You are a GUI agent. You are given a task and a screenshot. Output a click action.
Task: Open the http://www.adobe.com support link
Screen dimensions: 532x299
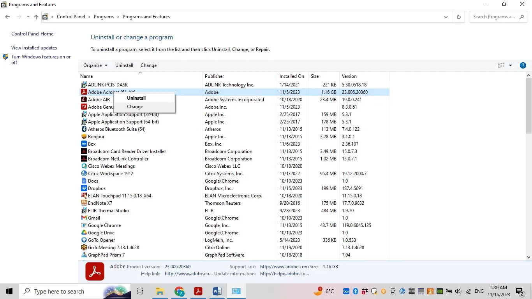pos(284,267)
